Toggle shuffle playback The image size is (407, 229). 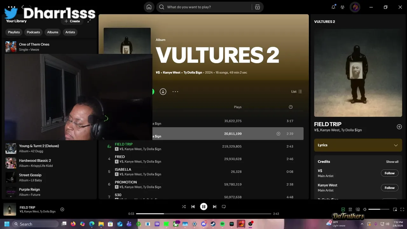(184, 207)
